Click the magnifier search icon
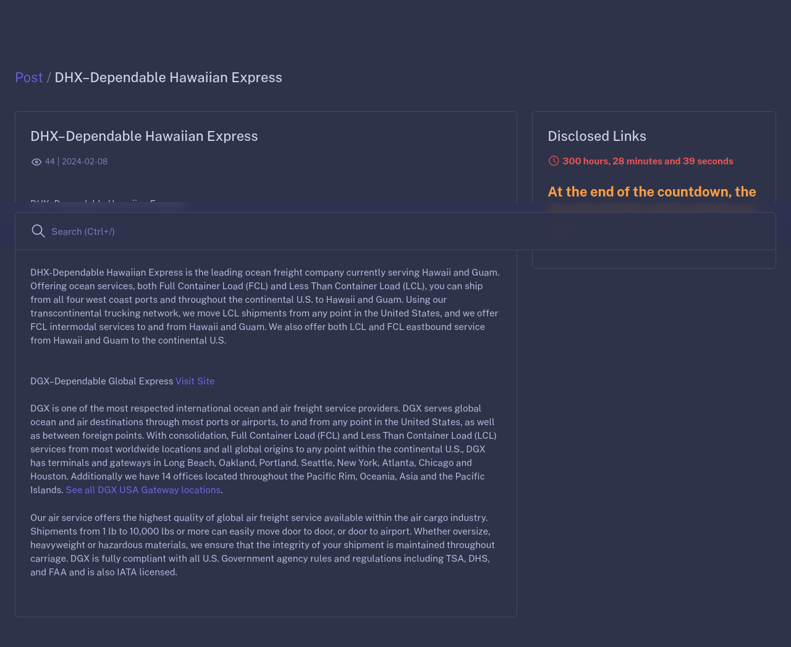This screenshot has height=647, width=791. point(38,231)
